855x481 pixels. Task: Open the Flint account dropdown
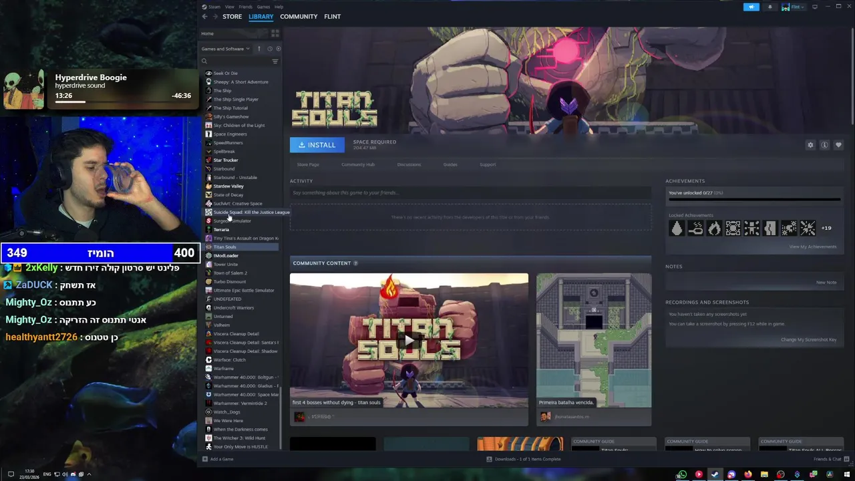793,7
